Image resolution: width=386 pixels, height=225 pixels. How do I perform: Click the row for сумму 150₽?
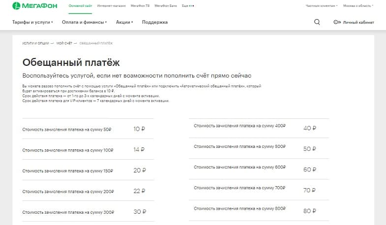click(88, 170)
